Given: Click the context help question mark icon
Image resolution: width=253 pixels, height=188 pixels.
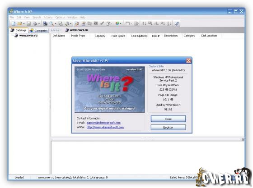Looking at the screenshot, I should click(x=177, y=23).
